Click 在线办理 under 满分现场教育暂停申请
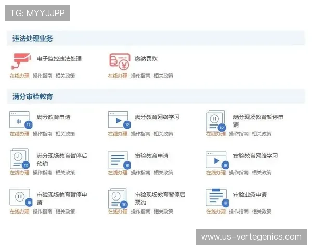This screenshot has width=312, height=250. coord(216,134)
